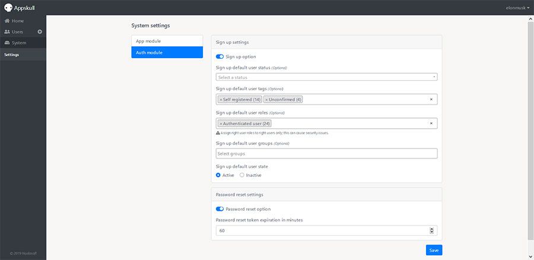Select the Inactive user state radio
The height and width of the screenshot is (260, 534).
pos(242,175)
